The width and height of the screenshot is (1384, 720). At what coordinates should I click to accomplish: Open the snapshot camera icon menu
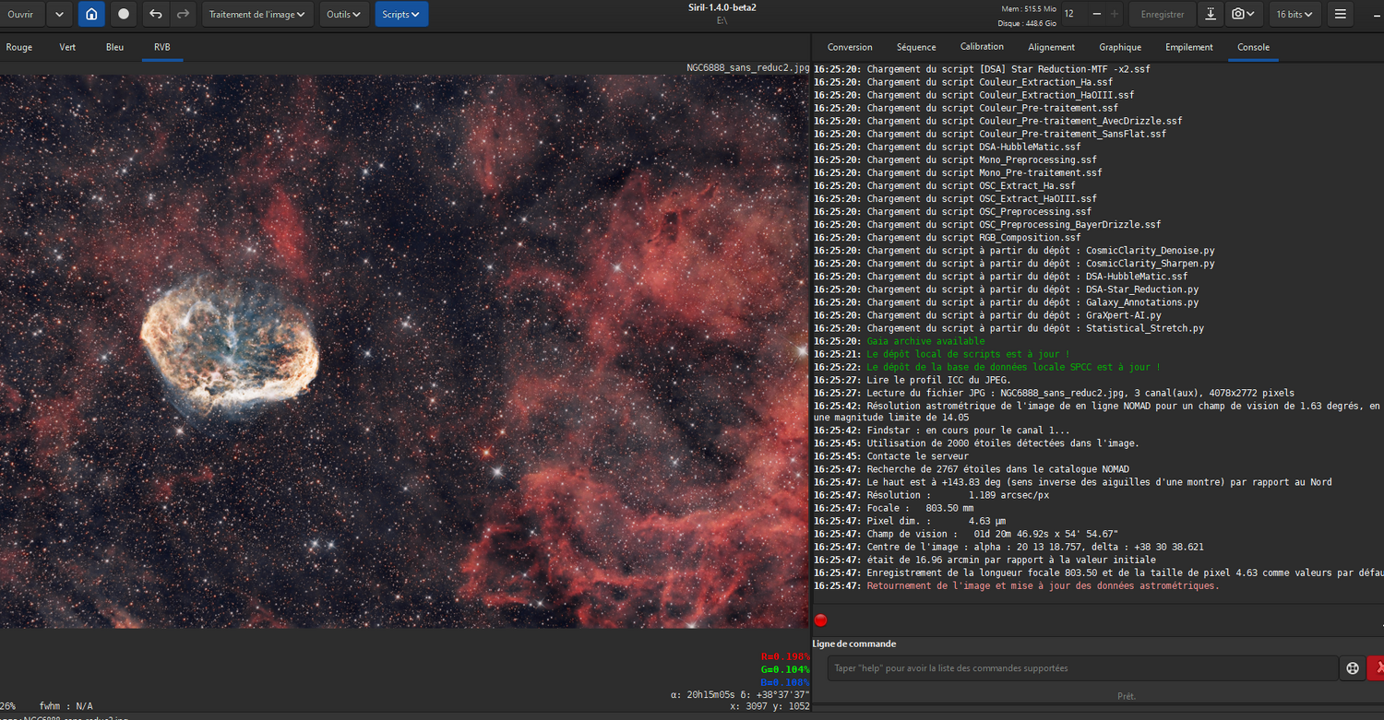[1245, 14]
